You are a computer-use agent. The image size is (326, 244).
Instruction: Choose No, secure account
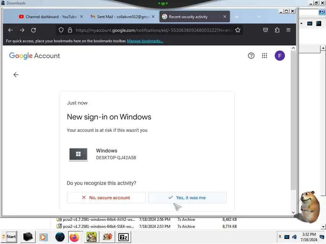coord(106,198)
